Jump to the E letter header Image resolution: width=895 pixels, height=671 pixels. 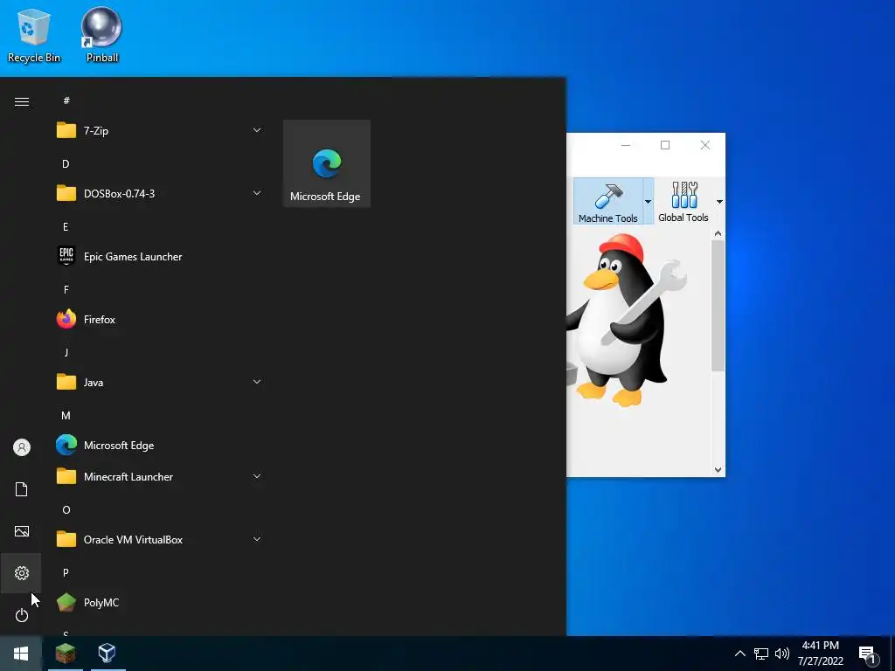[66, 226]
